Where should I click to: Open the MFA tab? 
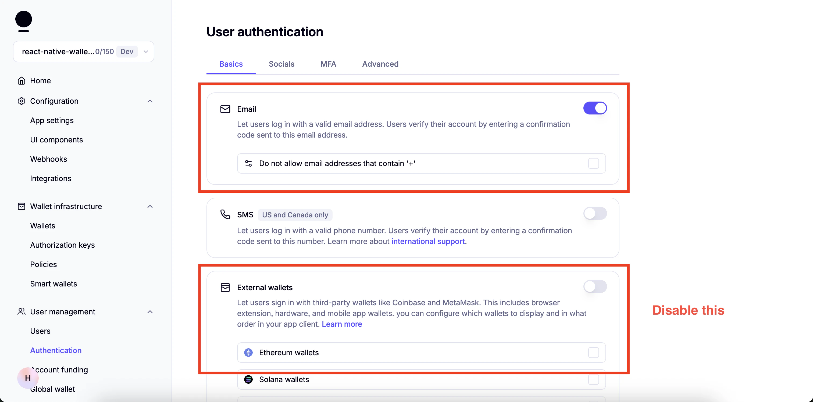coord(328,64)
